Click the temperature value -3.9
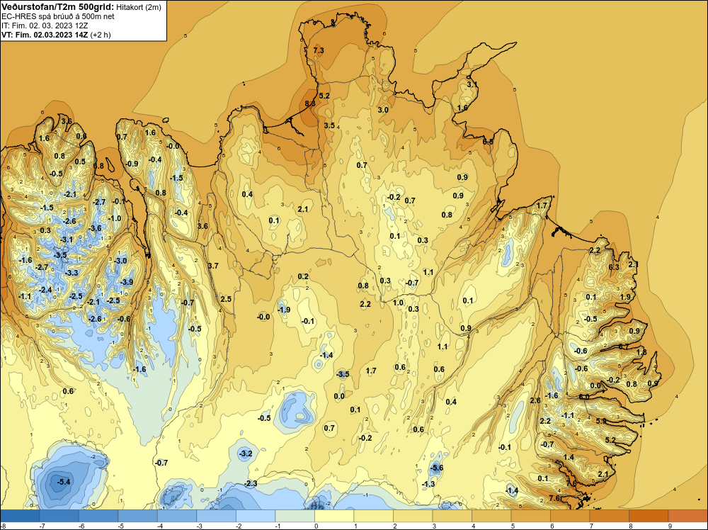 127,282
